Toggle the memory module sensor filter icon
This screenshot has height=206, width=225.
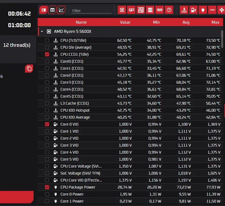pyautogui.click(x=160, y=10)
